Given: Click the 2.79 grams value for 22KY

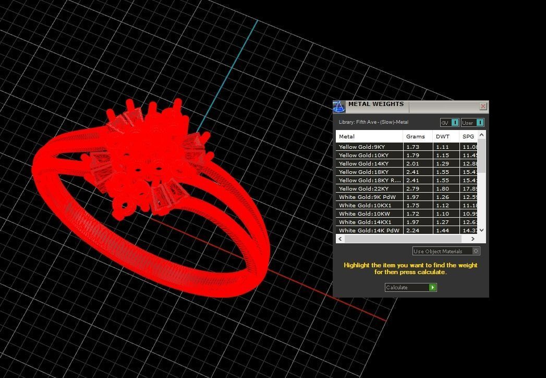Looking at the screenshot, I should point(412,188).
